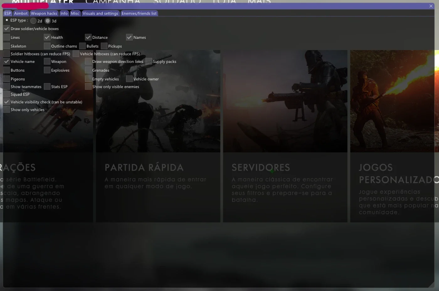
Task: Tick the Empty vehicles checkbox
Action: (x=88, y=79)
